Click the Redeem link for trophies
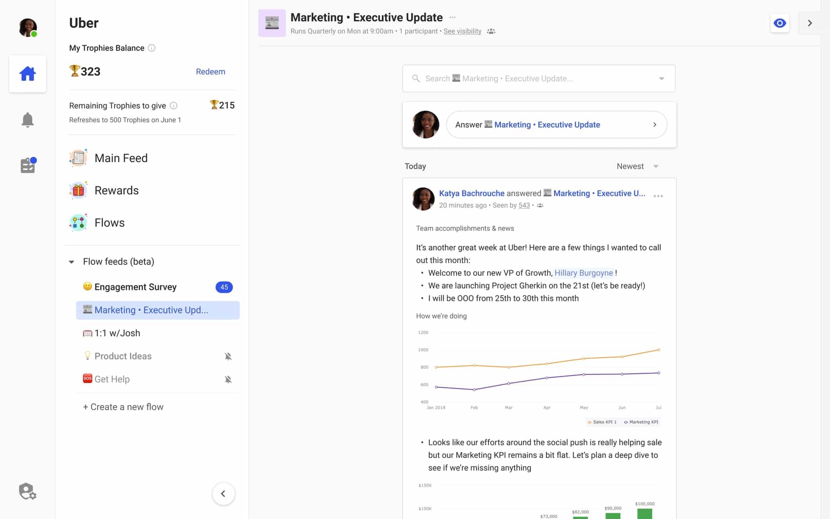The image size is (830, 519). tap(210, 71)
